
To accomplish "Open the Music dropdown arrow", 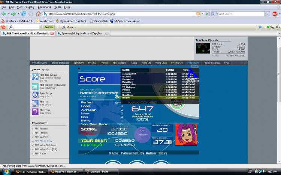I will (x=76, y=27).
